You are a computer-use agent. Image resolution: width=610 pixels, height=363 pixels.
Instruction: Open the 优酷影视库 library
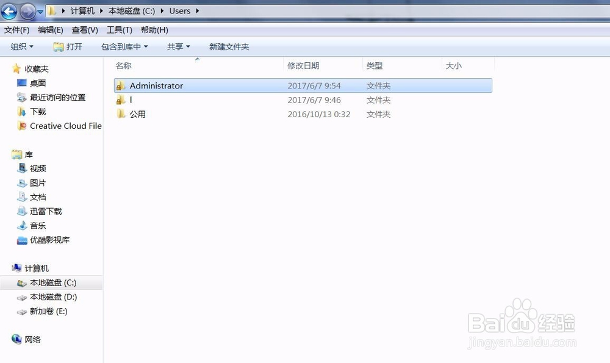[x=43, y=240]
